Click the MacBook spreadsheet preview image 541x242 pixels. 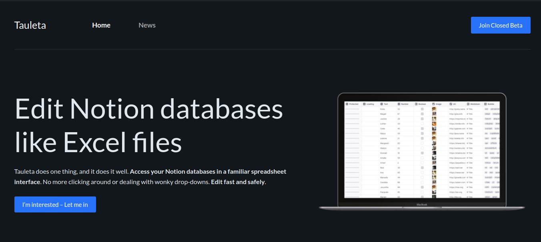point(422,151)
